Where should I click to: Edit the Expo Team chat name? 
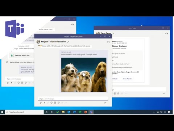click(x=113, y=33)
